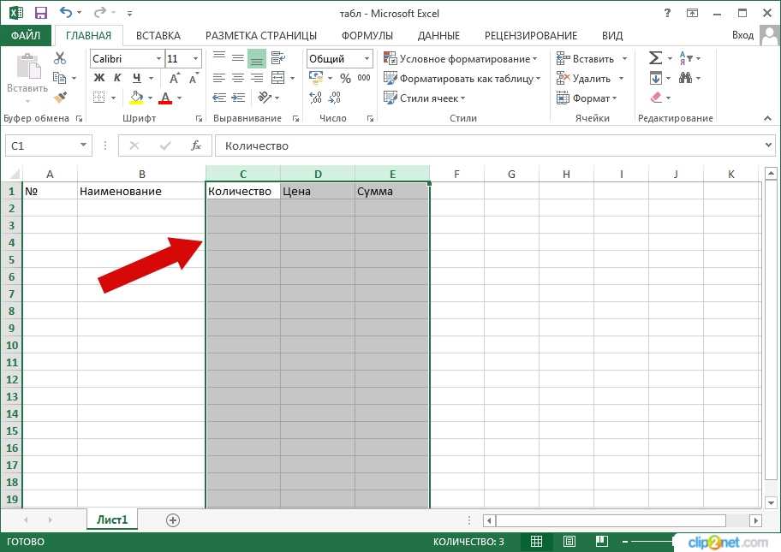Switch to РАЗМЕТКА СТРАНИЦЫ tab
Image resolution: width=781 pixels, height=552 pixels.
[261, 35]
